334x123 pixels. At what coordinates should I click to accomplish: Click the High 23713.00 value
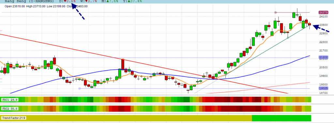point(36,6)
